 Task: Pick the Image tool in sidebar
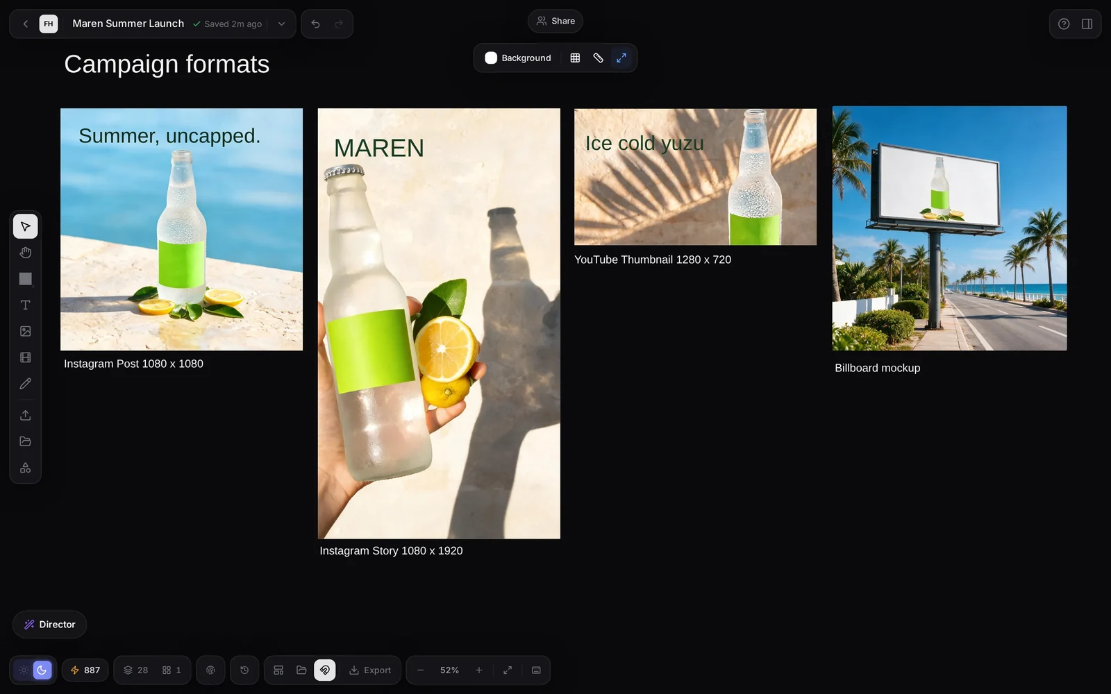(x=26, y=332)
